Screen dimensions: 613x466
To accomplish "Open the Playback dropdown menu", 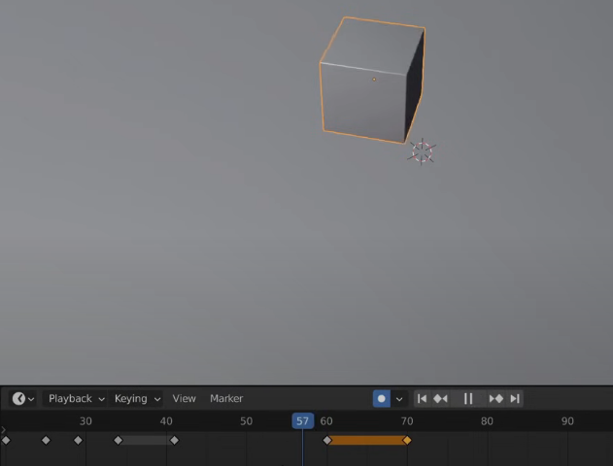I will 76,398.
